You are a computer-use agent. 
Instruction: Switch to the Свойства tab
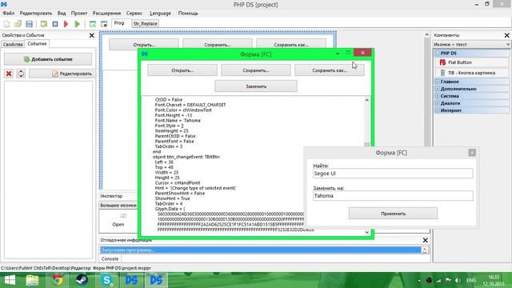[13, 45]
